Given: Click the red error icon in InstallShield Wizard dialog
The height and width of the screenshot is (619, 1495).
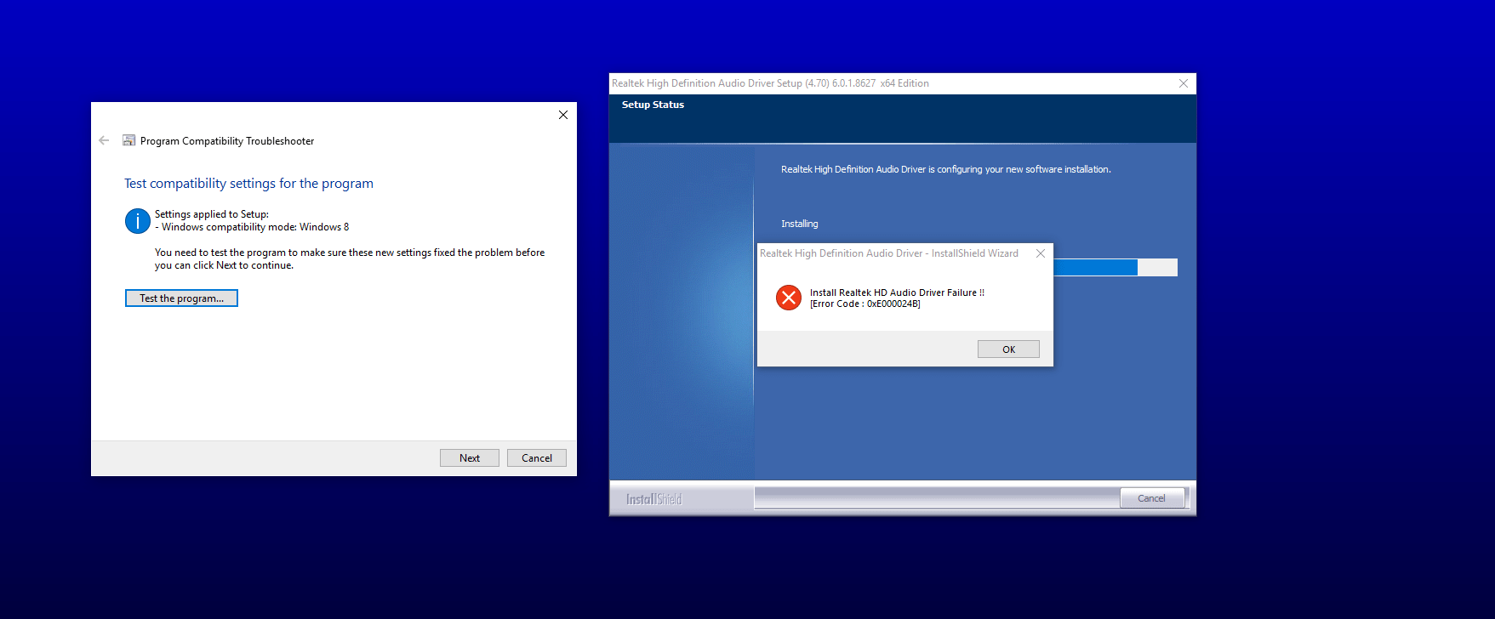Looking at the screenshot, I should point(789,298).
